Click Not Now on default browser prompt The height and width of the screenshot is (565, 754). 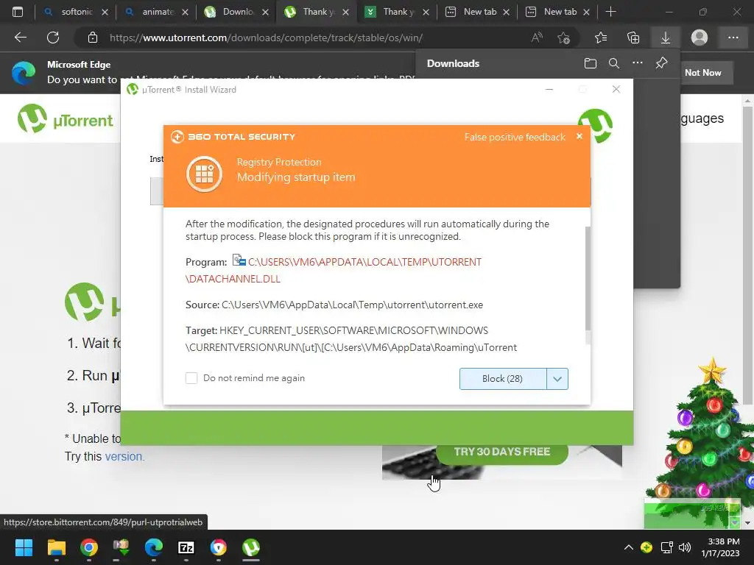703,73
